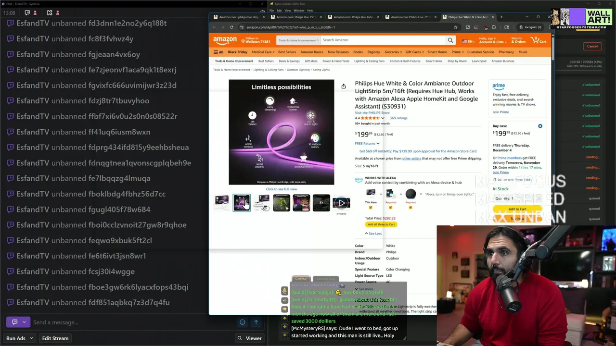Open the Amazon cart icon

tap(539, 40)
